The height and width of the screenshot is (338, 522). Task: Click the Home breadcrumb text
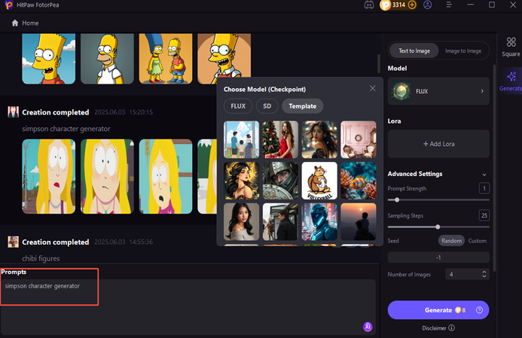[30, 23]
